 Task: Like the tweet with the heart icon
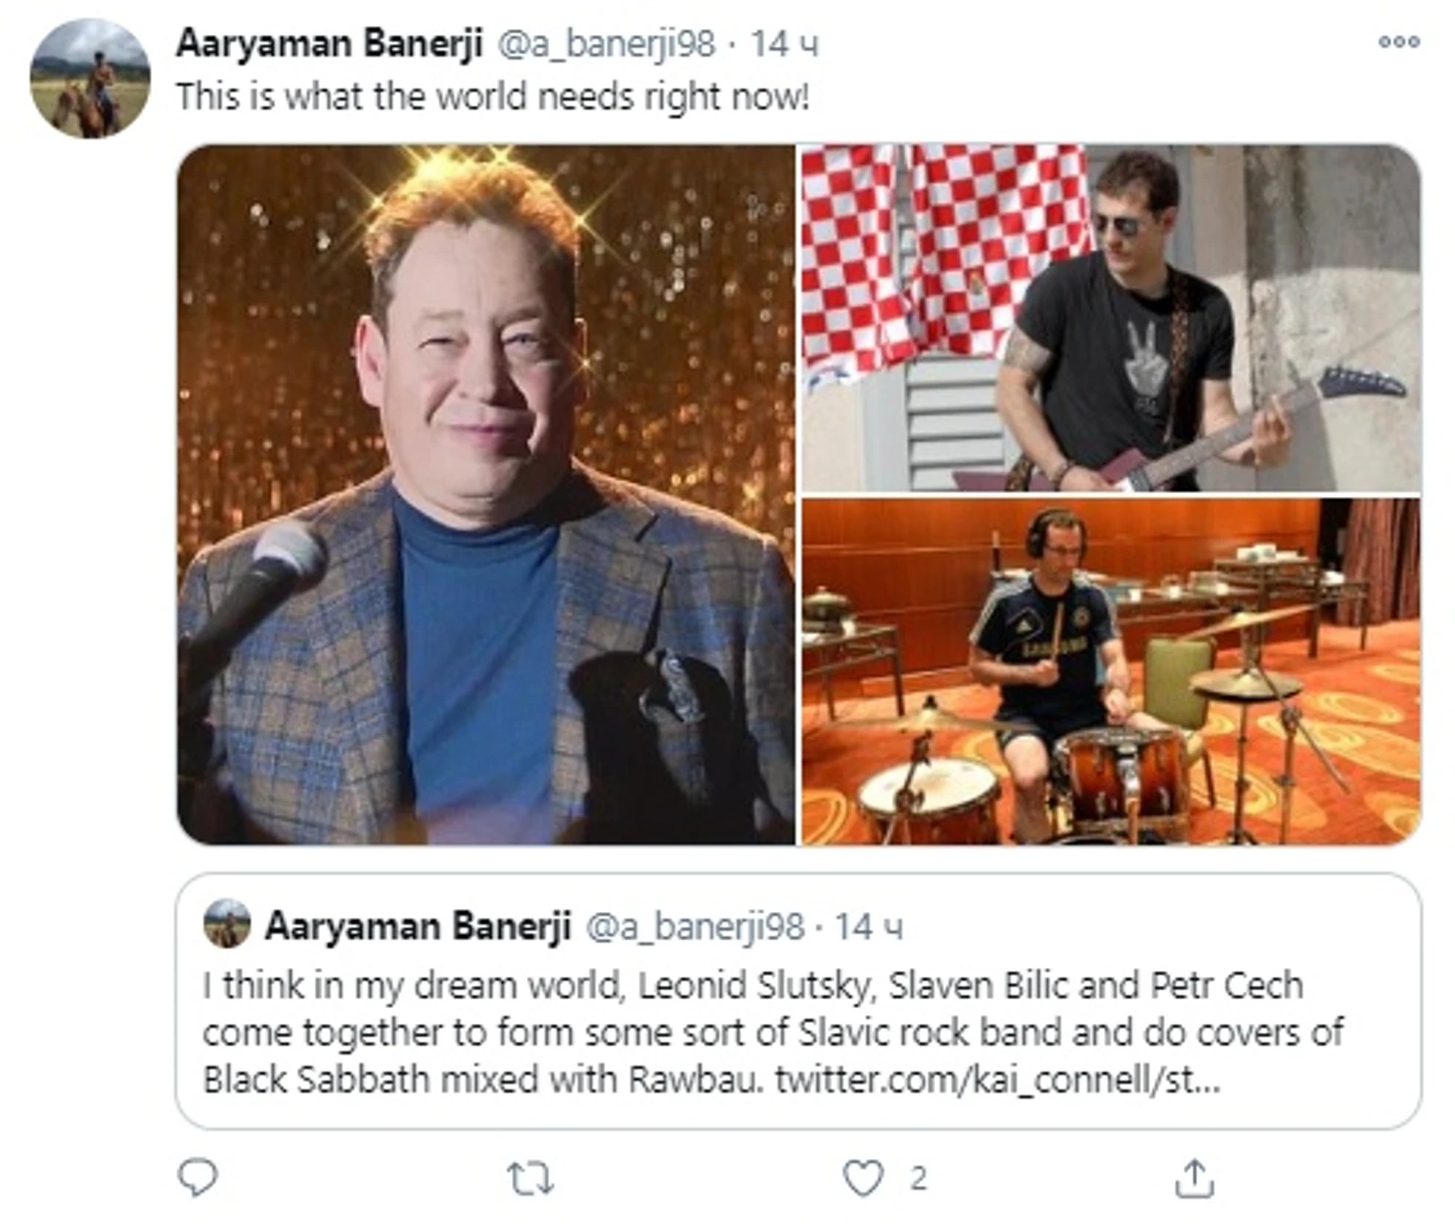[863, 1178]
